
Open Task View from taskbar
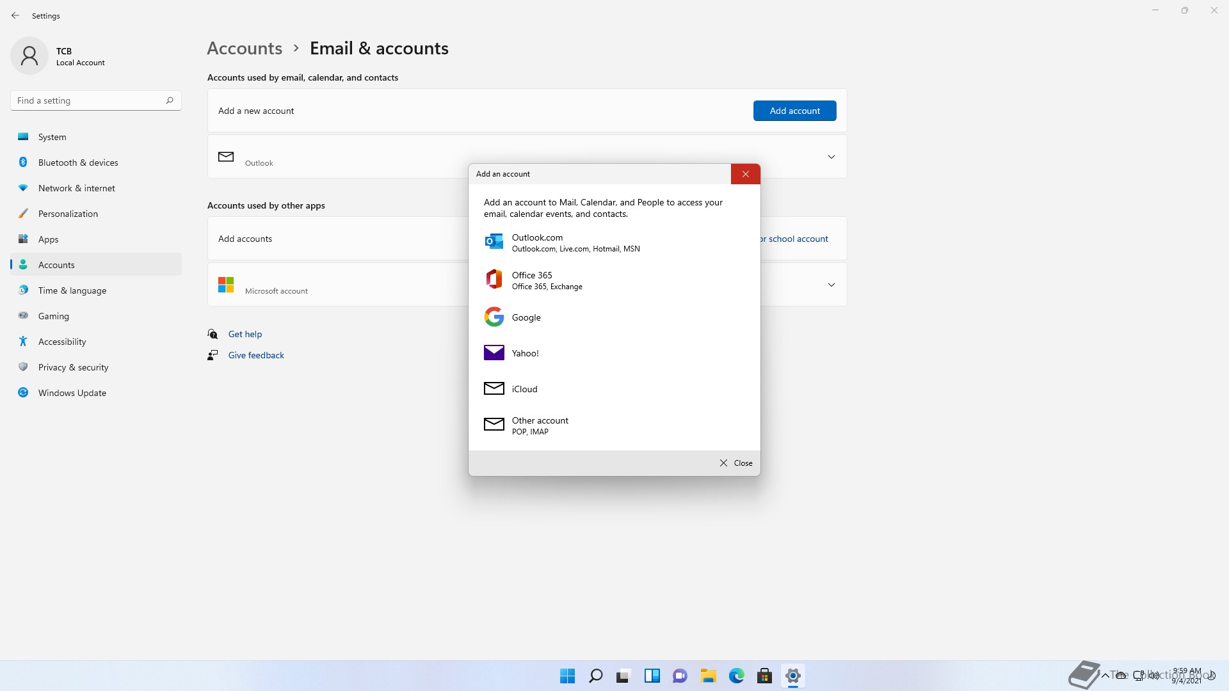coord(623,676)
